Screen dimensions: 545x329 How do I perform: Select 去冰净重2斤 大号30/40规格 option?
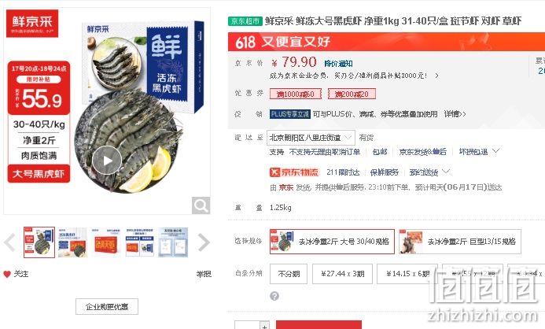[332, 242]
